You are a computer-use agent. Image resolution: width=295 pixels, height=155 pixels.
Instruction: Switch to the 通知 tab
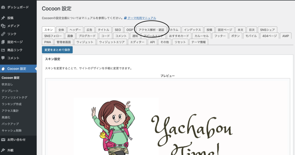pyautogui.click(x=135, y=36)
